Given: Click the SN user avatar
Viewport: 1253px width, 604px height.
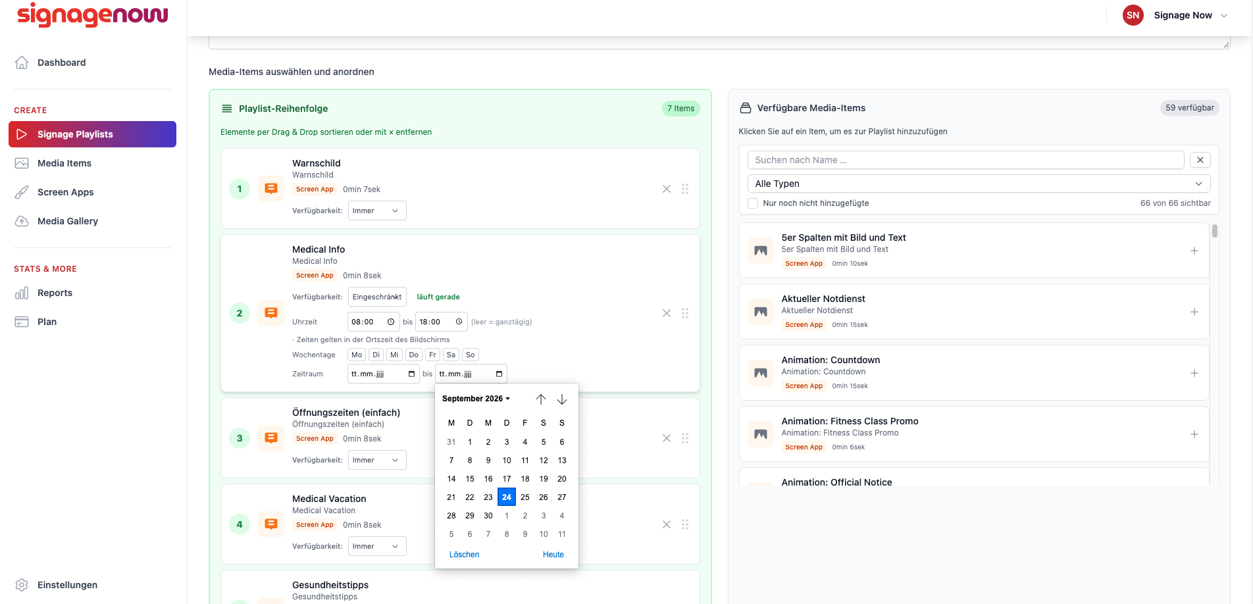Looking at the screenshot, I should pyautogui.click(x=1133, y=15).
